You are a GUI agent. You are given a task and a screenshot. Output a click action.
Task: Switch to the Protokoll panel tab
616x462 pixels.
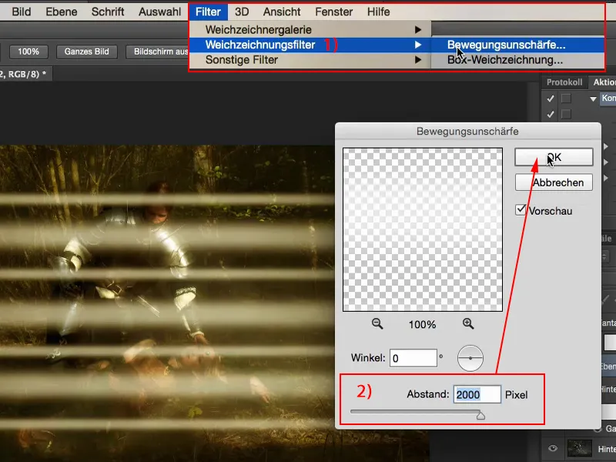pos(564,82)
